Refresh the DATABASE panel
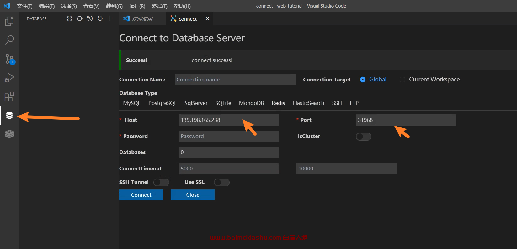Screen dimensions: 517x249 100,18
